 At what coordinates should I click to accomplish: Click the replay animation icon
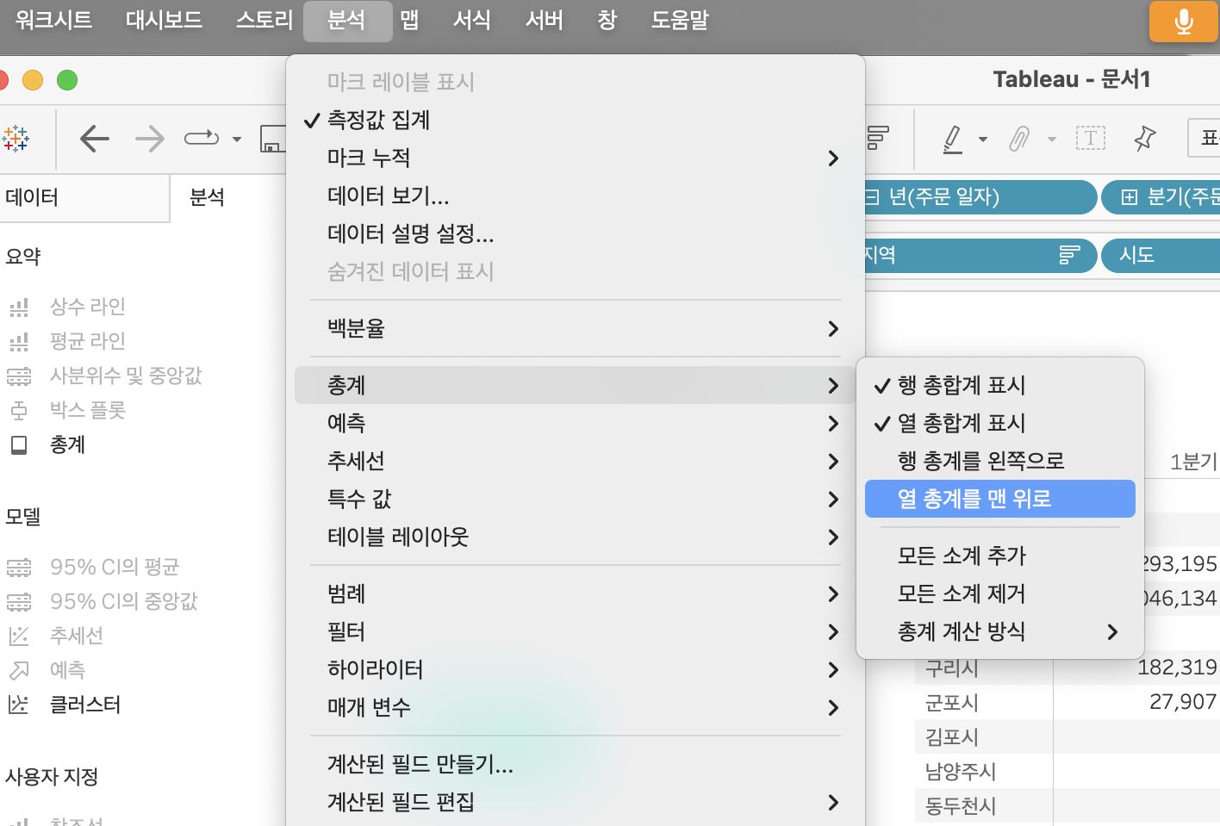(x=202, y=138)
